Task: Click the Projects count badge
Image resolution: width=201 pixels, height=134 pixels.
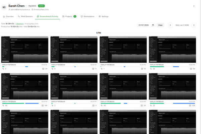Action: click(75, 16)
